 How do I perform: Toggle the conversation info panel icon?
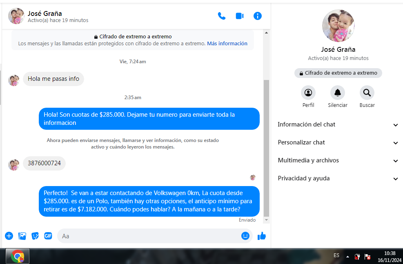tap(258, 16)
